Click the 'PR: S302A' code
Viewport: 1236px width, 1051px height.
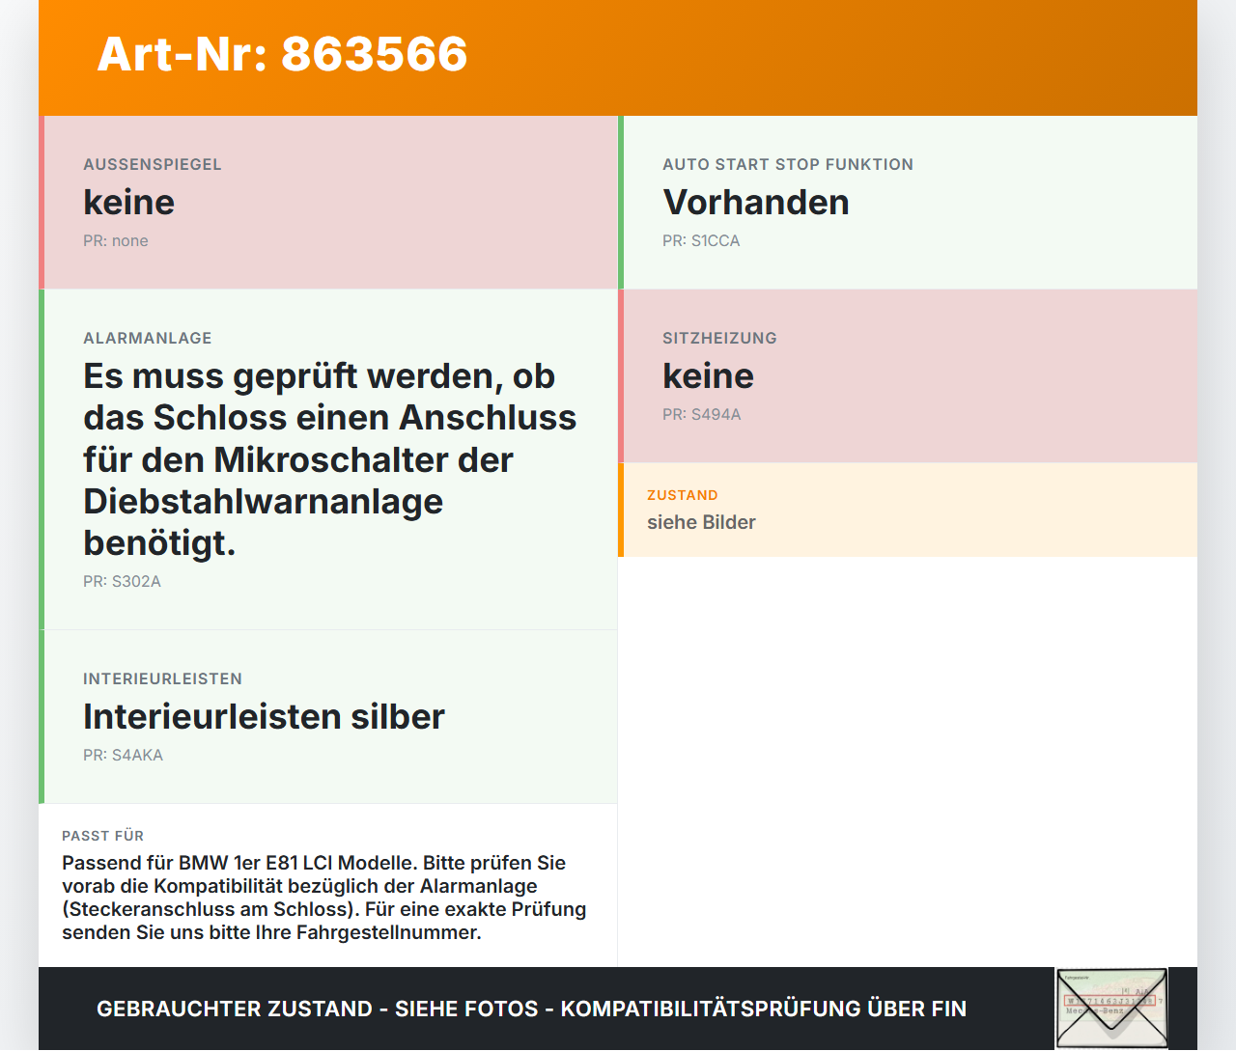[x=122, y=582]
